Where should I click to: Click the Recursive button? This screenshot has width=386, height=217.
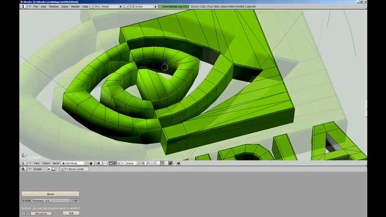tap(41, 213)
